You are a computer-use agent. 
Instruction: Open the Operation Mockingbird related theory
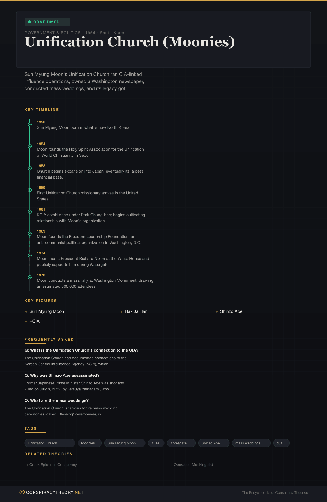coord(193,465)
